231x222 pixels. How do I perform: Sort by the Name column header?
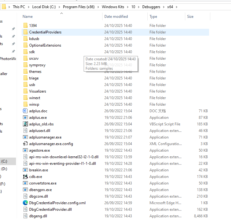tap(28, 17)
